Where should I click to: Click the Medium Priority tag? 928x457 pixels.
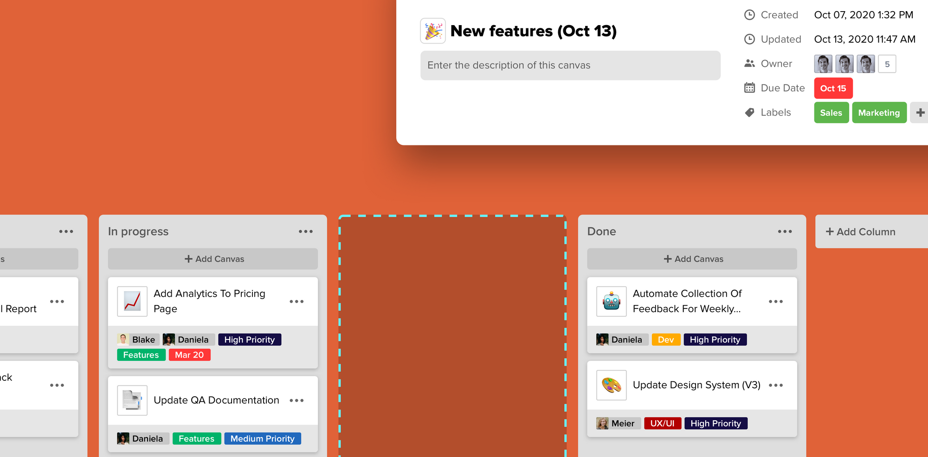263,438
